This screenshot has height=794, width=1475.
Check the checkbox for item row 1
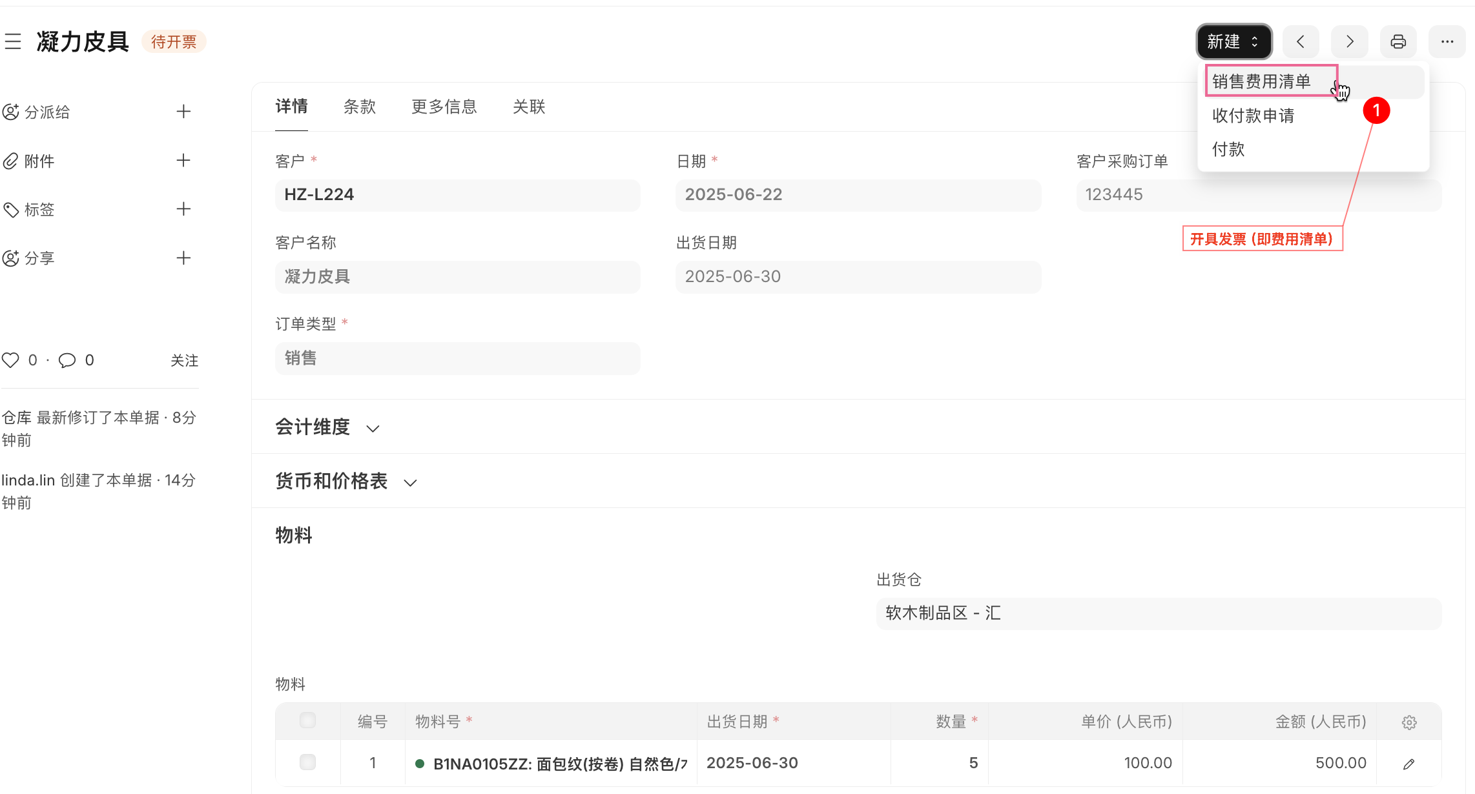(x=307, y=762)
